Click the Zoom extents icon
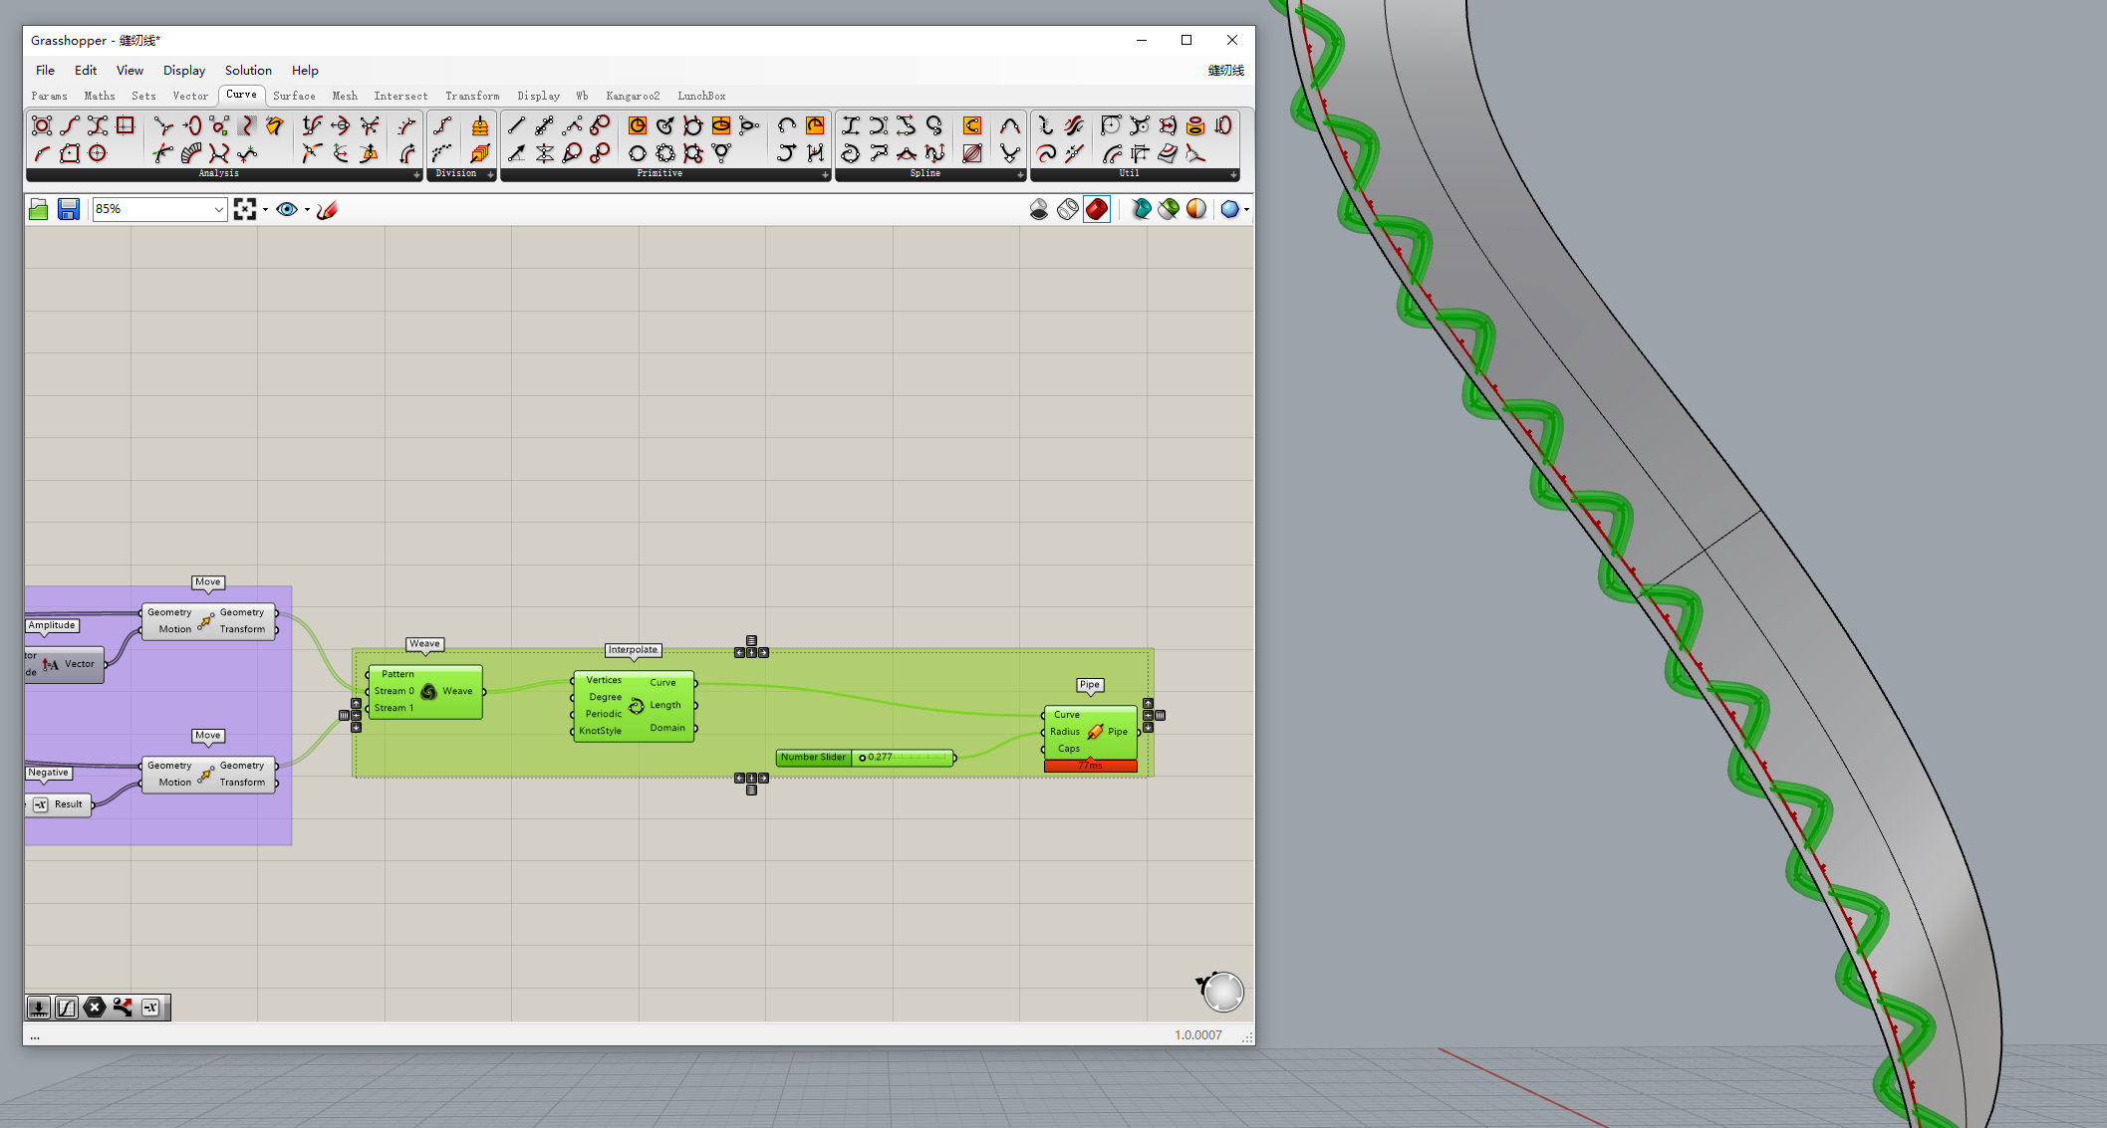 [x=244, y=209]
